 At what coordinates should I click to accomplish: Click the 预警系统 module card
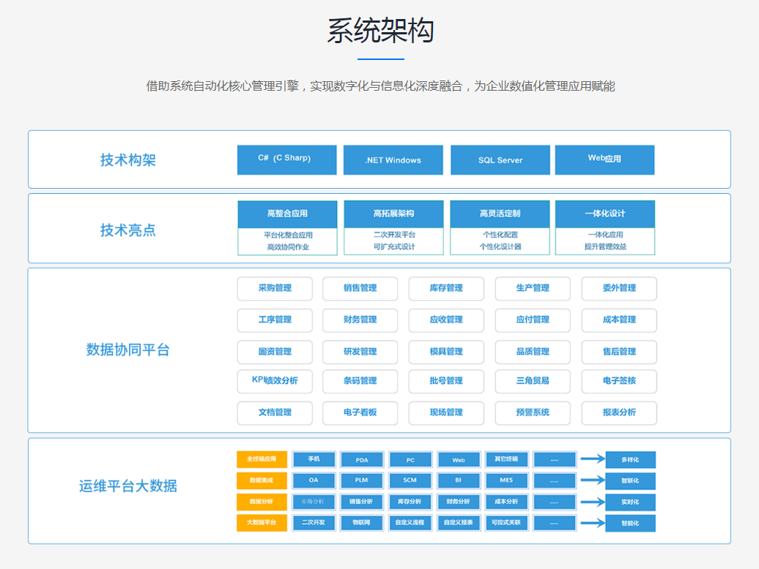533,413
